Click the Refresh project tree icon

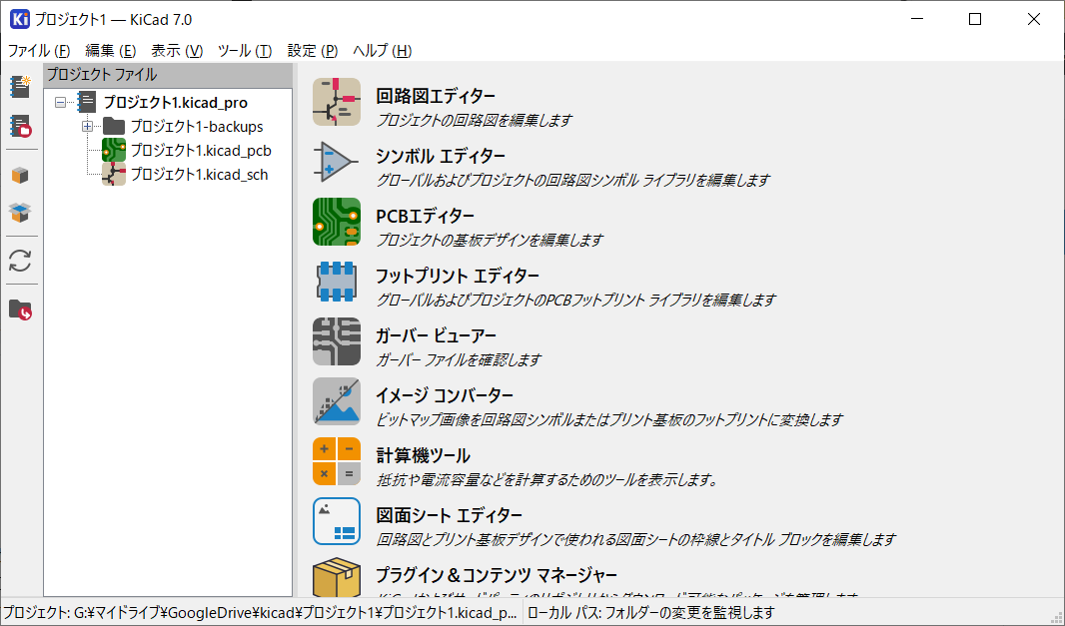tap(20, 261)
